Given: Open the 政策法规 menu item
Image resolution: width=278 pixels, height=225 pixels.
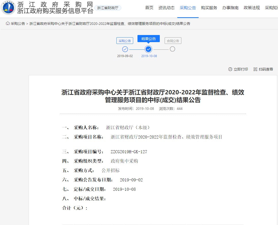Looking at the screenshot, I should click(252, 8).
